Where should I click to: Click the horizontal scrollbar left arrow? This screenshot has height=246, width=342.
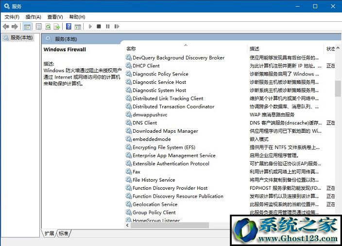click(x=128, y=225)
